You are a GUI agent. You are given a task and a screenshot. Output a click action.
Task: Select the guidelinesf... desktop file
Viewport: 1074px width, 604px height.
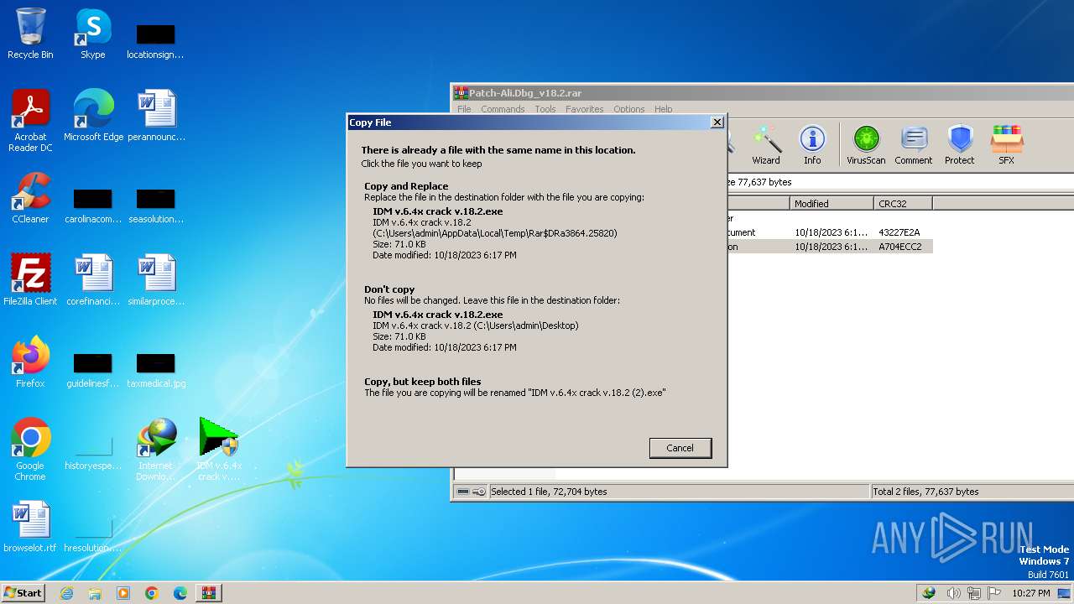[93, 369]
